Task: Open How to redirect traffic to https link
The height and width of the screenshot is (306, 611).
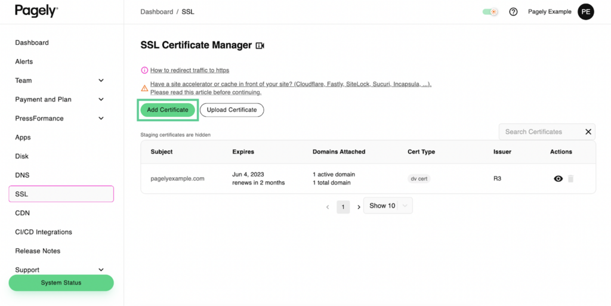Action: (x=189, y=70)
